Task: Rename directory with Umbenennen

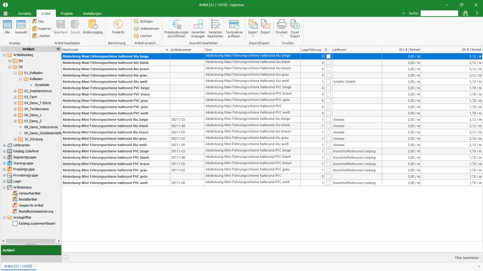Action: pyautogui.click(x=147, y=29)
